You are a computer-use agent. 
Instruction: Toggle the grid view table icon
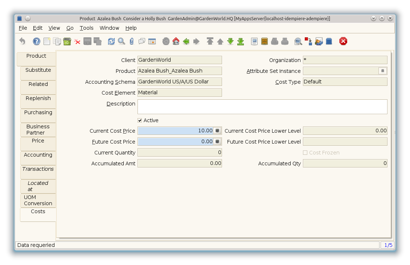(152, 41)
